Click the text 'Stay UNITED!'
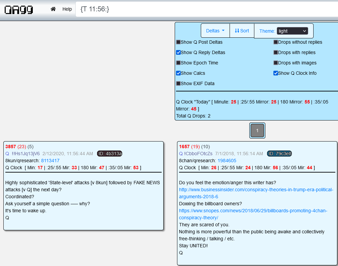The width and height of the screenshot is (338, 266). 193,246
